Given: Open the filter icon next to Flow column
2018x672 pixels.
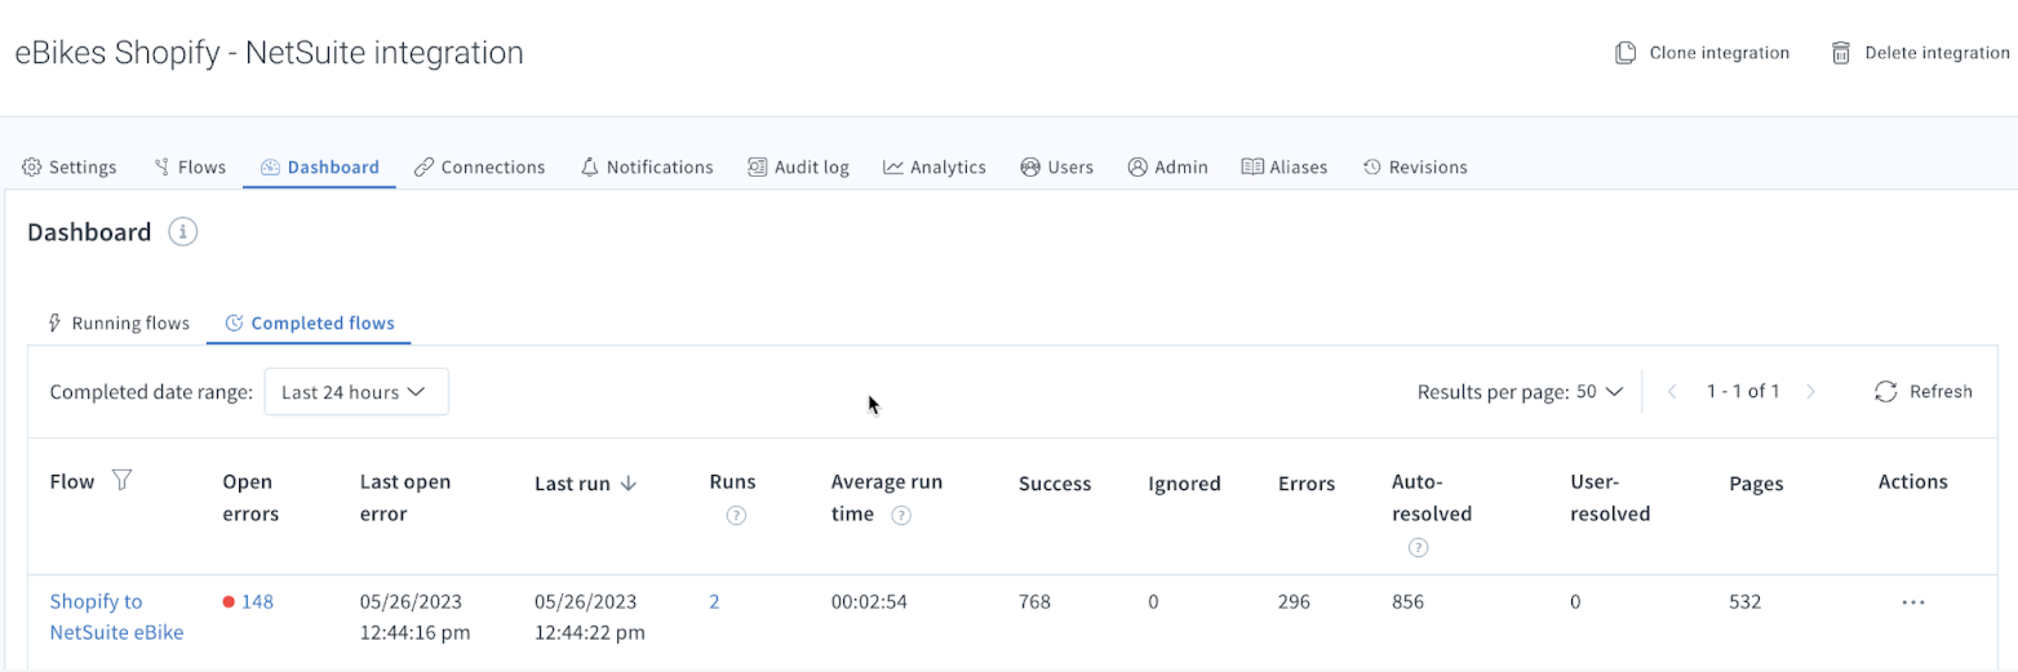Looking at the screenshot, I should 122,481.
